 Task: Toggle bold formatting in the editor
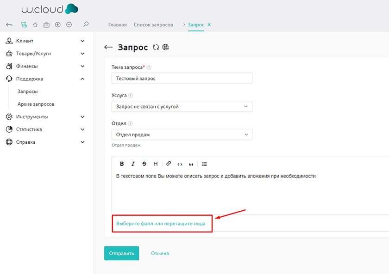(122, 164)
